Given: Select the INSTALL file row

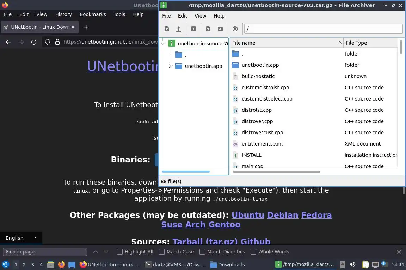Looking at the screenshot, I should click(314, 155).
